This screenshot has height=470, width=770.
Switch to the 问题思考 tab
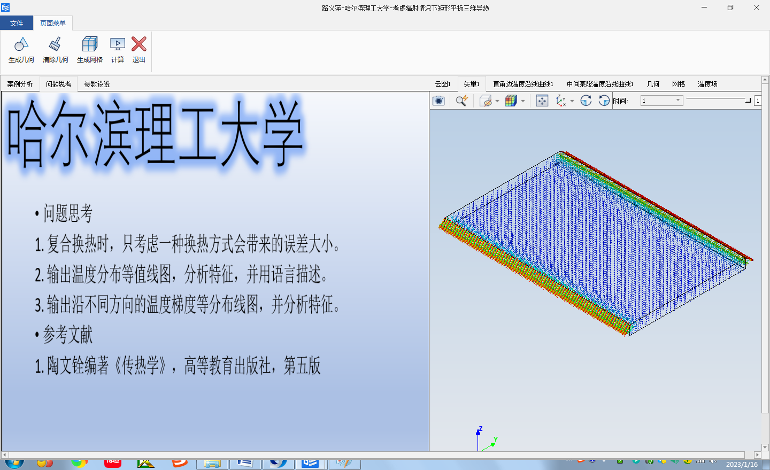pyautogui.click(x=58, y=84)
